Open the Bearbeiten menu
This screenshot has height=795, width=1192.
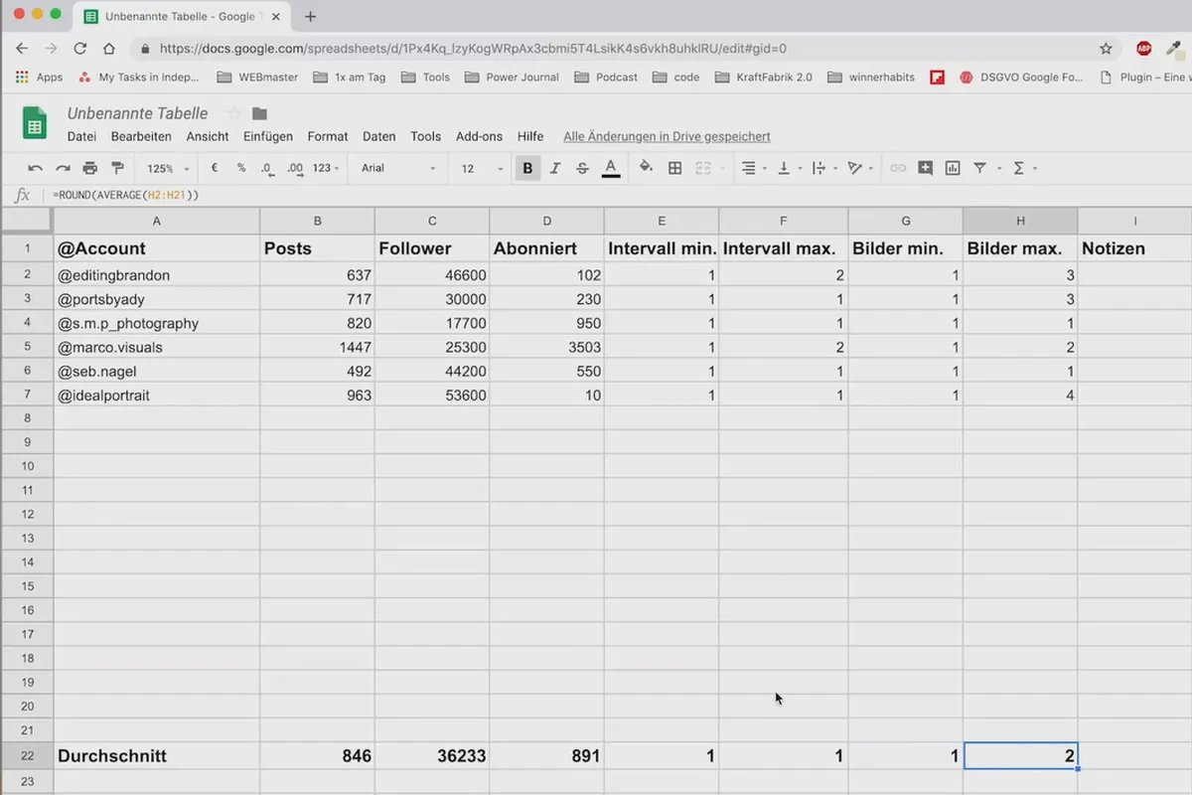coord(141,136)
